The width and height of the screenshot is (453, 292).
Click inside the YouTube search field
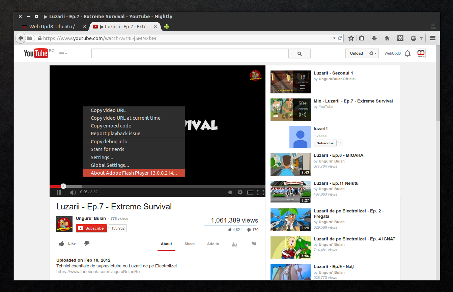click(190, 54)
